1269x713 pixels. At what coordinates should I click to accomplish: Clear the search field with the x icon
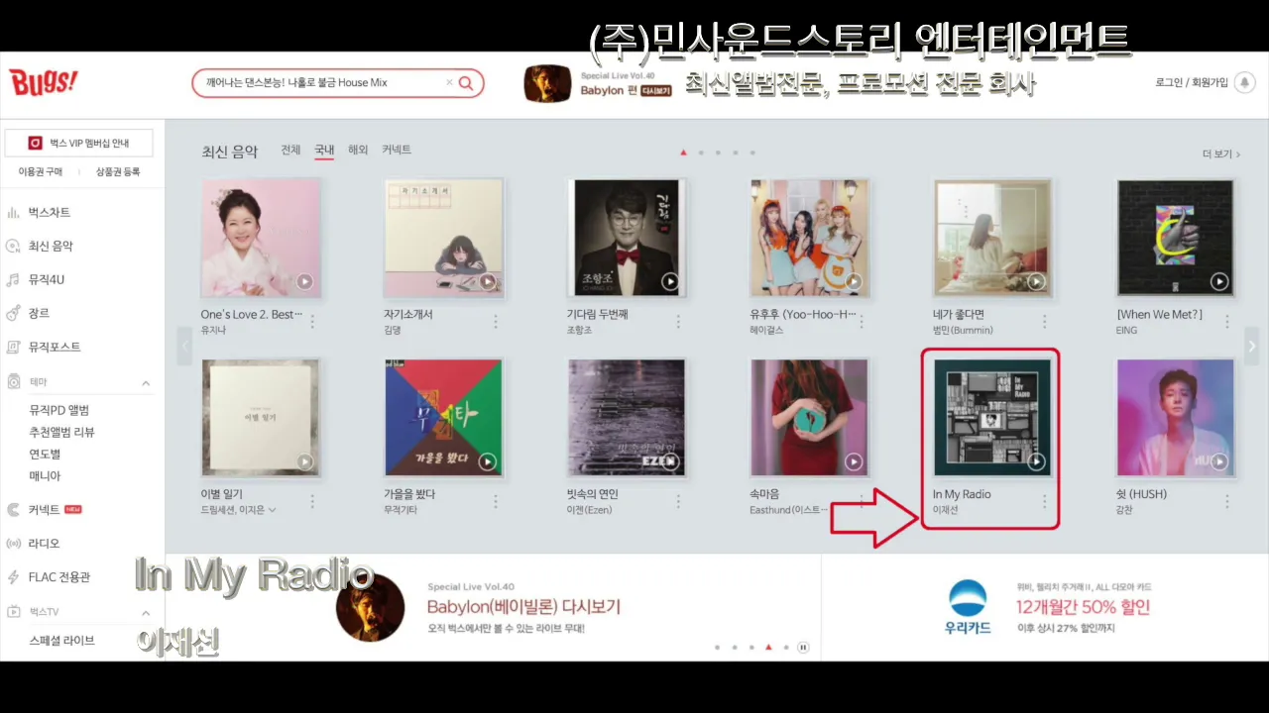point(448,83)
